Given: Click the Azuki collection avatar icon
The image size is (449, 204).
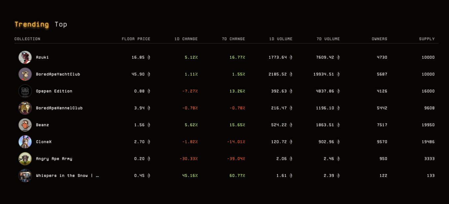Looking at the screenshot, I should pyautogui.click(x=25, y=57).
